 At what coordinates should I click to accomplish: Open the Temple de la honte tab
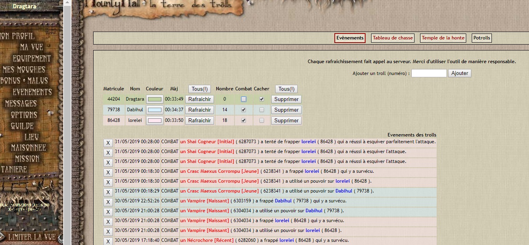click(443, 38)
